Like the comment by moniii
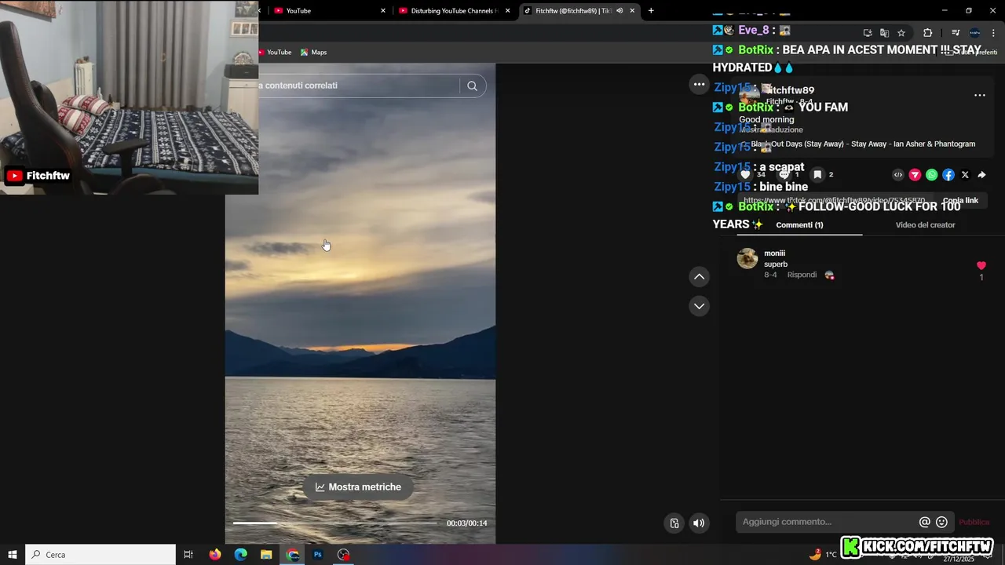The height and width of the screenshot is (565, 1005). pos(981,266)
